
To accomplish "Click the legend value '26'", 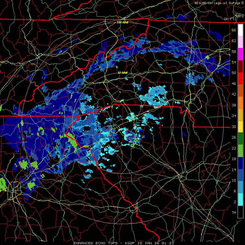I will [x=234, y=137].
